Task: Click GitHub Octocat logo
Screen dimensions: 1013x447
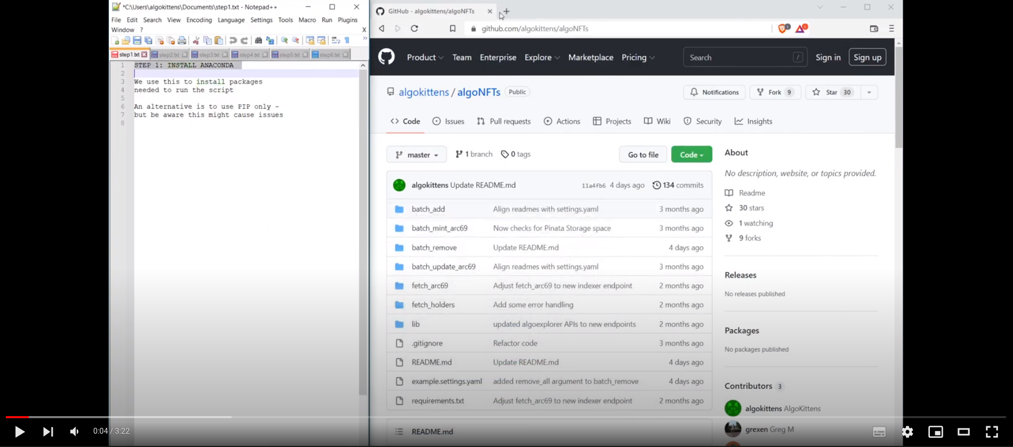Action: click(x=386, y=56)
